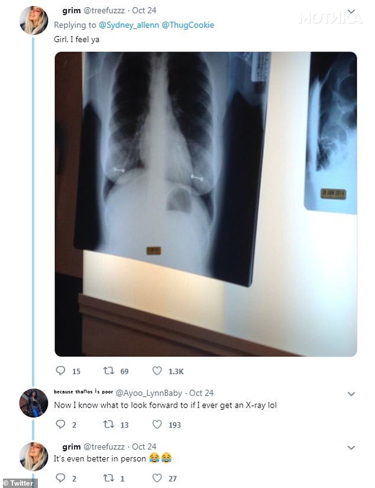Open @treefuzzz handle on top tweet
This screenshot has width=375, height=488.
point(104,11)
